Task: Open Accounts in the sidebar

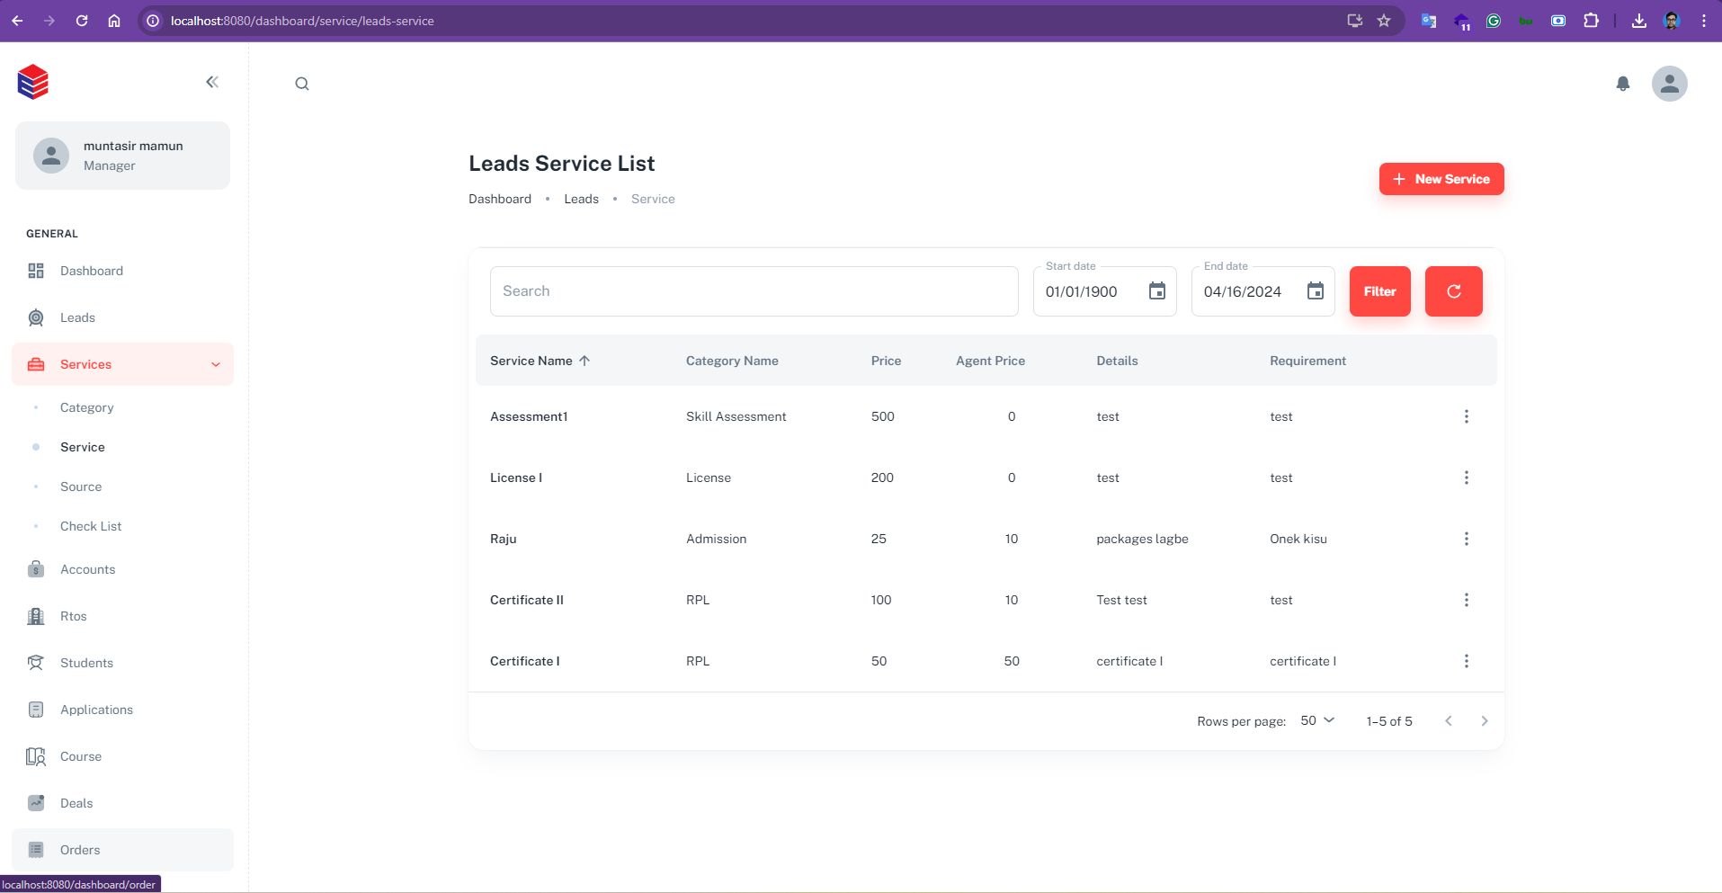Action: (88, 569)
